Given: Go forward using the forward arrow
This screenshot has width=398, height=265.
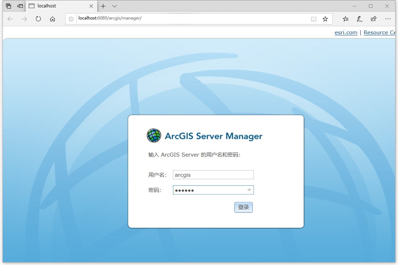Looking at the screenshot, I should point(24,19).
